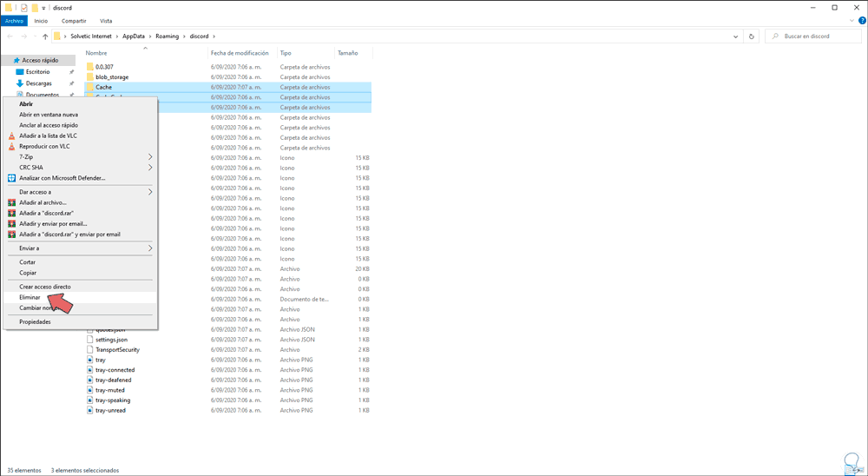This screenshot has width=868, height=476.
Task: Click the folder icon in address bar
Action: coord(57,36)
